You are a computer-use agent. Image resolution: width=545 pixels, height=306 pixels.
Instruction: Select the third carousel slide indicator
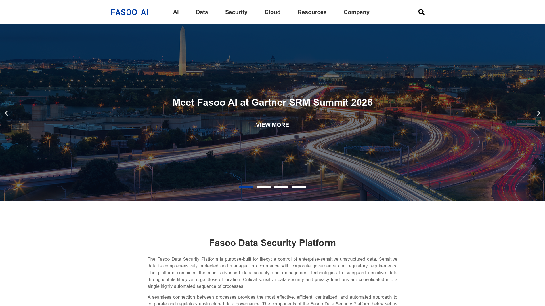[281, 187]
